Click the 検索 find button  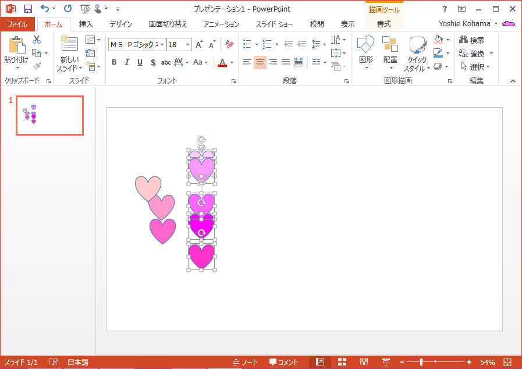point(471,40)
